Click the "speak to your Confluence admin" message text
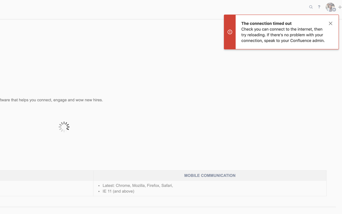342x214 pixels. 294,41
